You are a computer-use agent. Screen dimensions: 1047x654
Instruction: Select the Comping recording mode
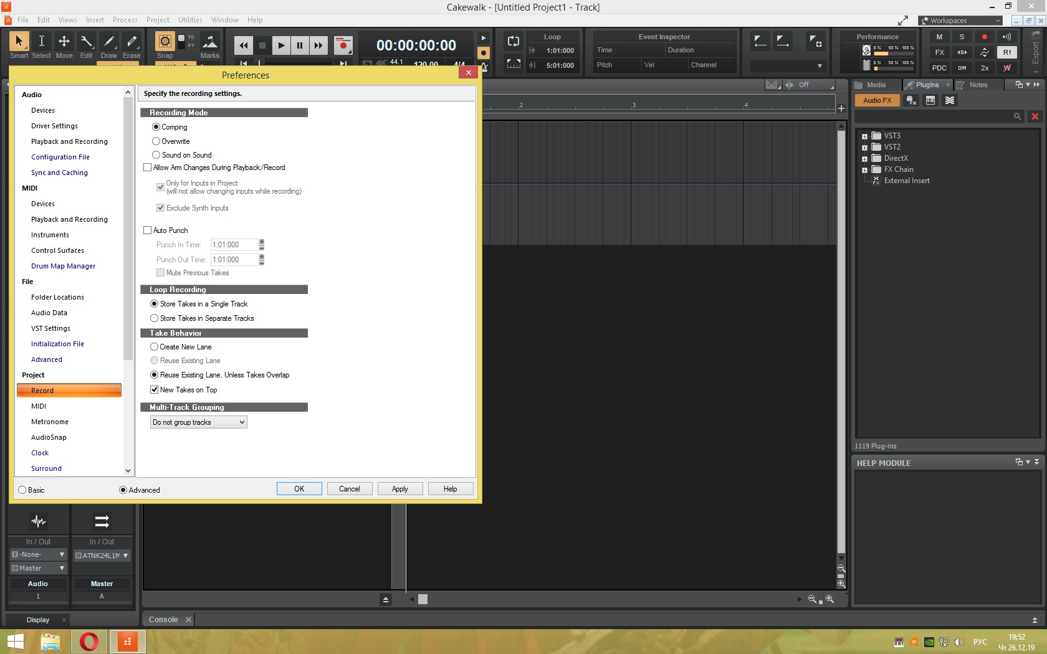(170, 127)
